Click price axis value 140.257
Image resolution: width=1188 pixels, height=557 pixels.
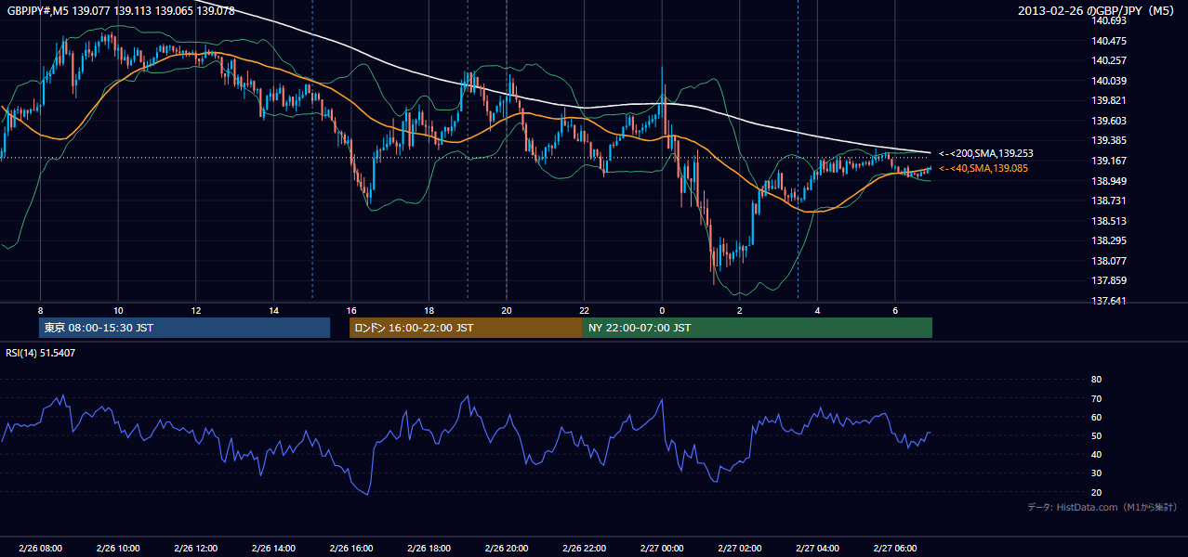(1107, 60)
